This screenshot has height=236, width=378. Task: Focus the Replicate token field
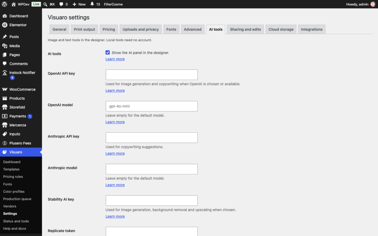[x=152, y=232]
